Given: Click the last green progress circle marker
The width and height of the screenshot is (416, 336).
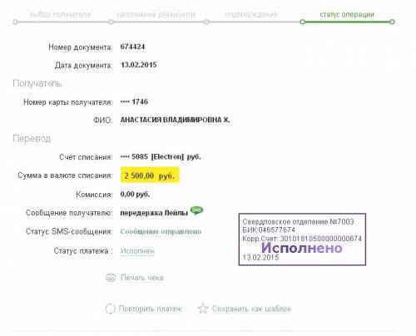Looking at the screenshot, I should point(392,22).
